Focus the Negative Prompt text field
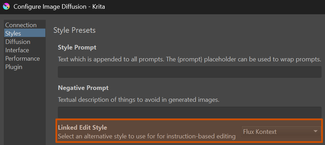The width and height of the screenshot is (325, 145). point(189,112)
